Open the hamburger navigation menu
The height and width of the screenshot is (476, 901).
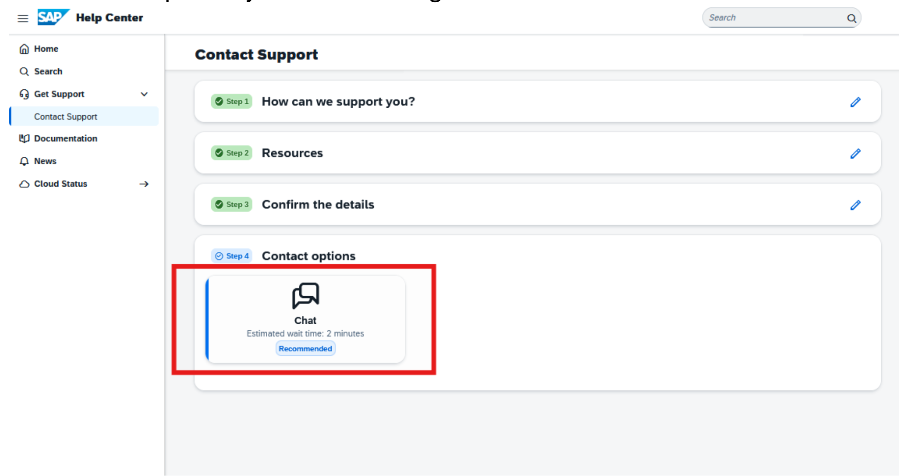click(23, 19)
